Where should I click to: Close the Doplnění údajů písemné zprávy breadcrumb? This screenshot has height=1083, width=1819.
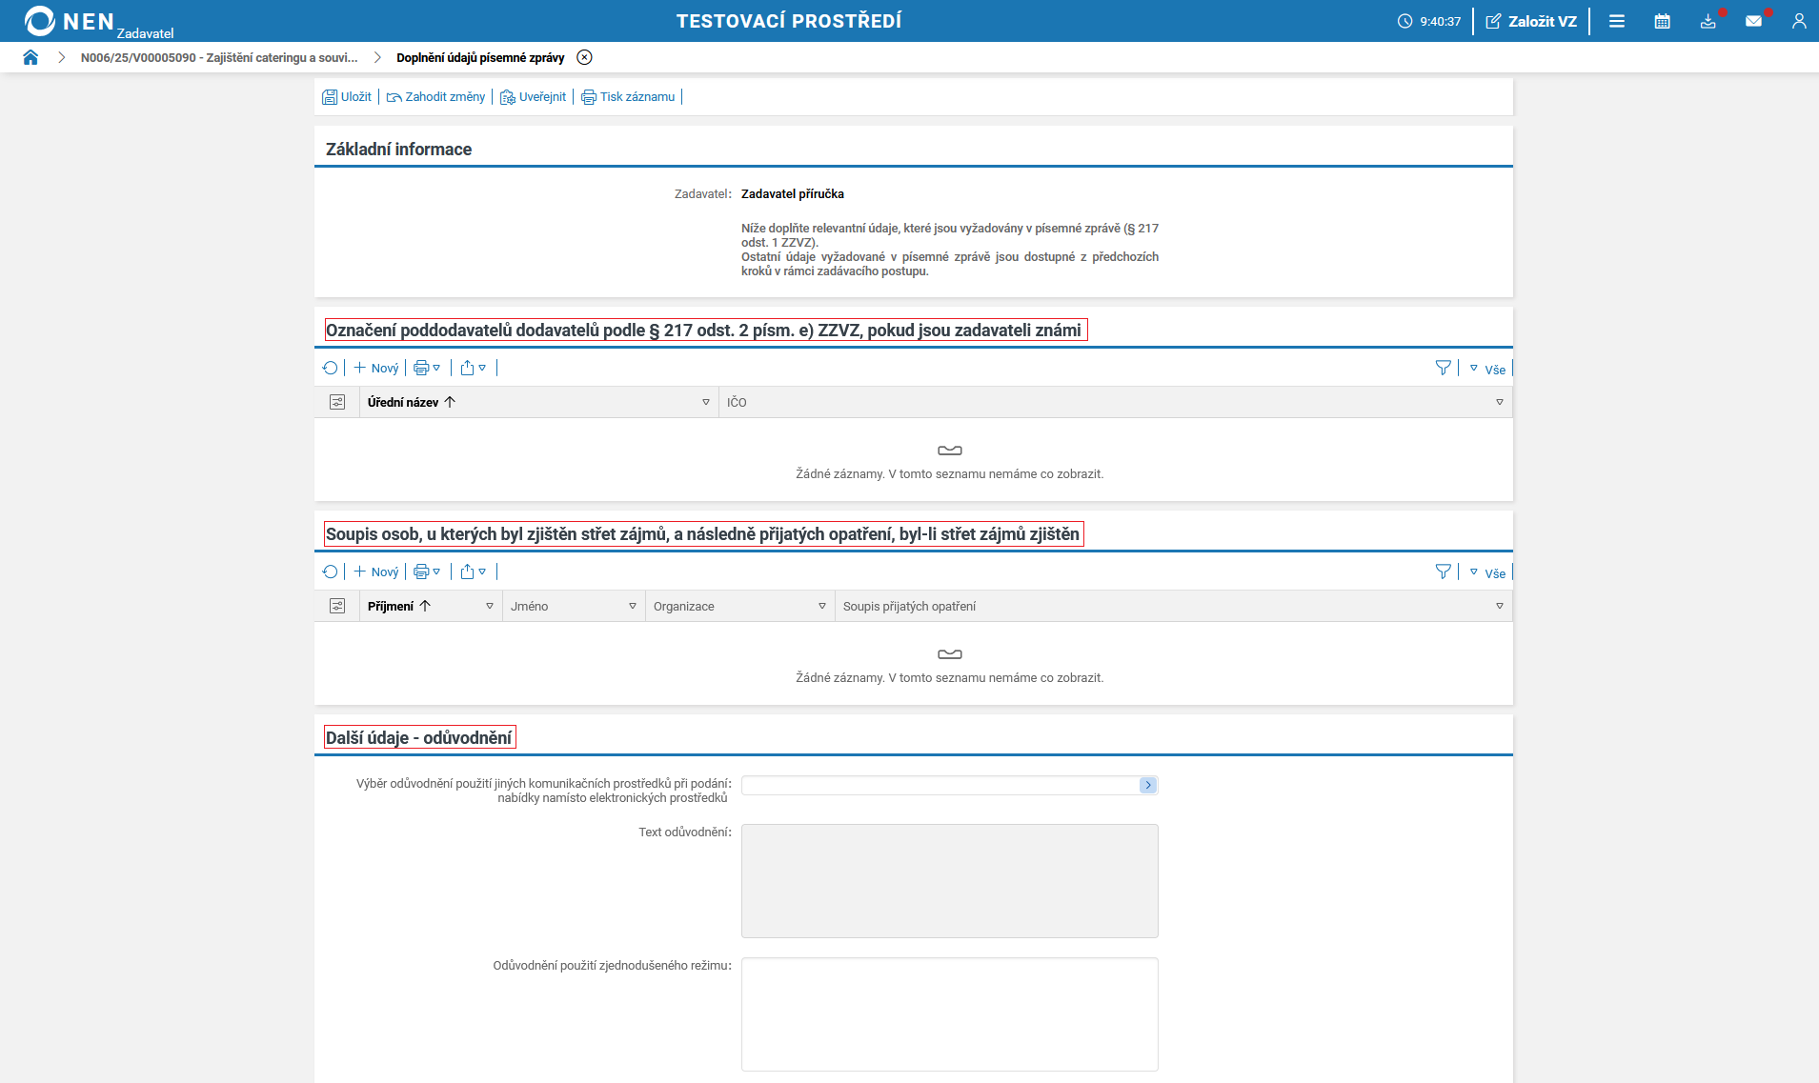point(585,57)
